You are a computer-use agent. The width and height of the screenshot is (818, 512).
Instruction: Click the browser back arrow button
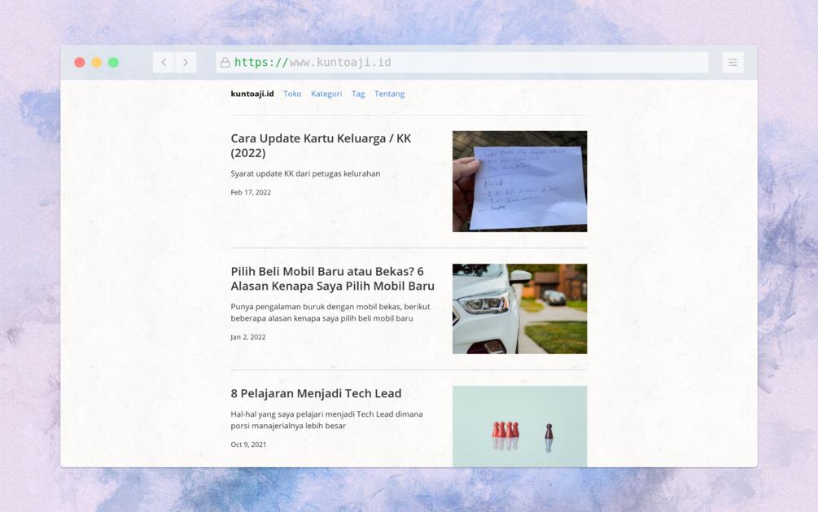click(x=164, y=63)
